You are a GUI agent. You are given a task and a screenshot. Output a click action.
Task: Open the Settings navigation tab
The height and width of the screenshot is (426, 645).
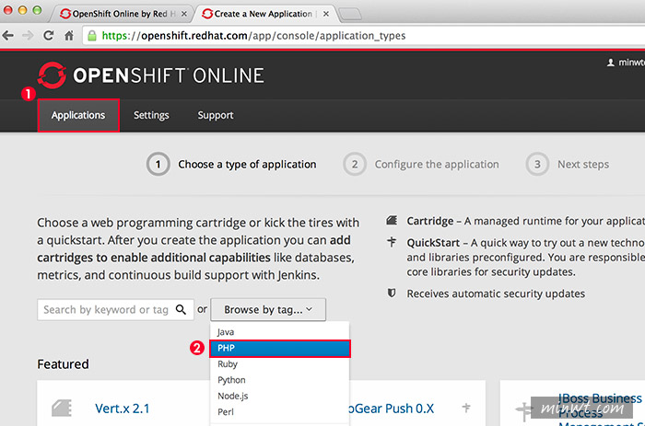151,115
